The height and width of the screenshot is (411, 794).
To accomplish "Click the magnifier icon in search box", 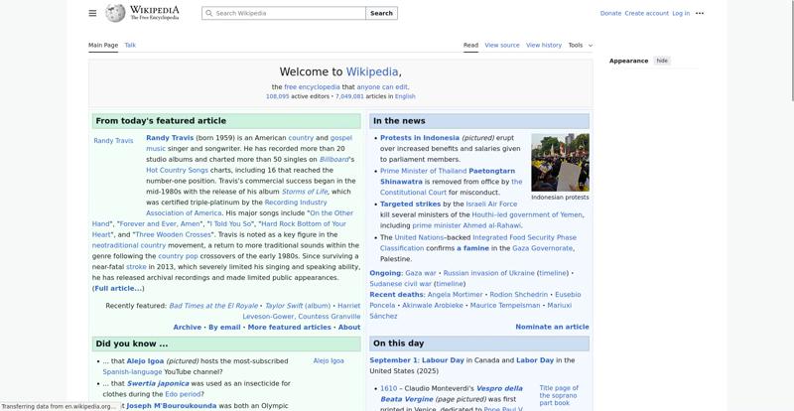I will (x=209, y=13).
